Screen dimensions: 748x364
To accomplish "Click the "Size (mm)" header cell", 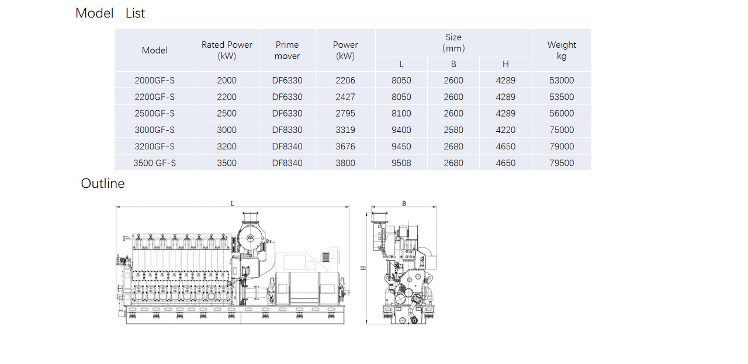I will pos(453,43).
